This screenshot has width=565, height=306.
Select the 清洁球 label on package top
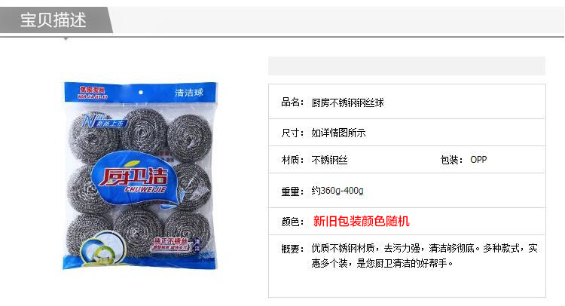(189, 93)
